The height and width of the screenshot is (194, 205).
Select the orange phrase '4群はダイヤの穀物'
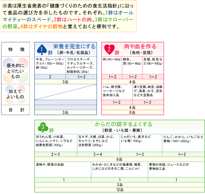pyautogui.click(x=42, y=27)
